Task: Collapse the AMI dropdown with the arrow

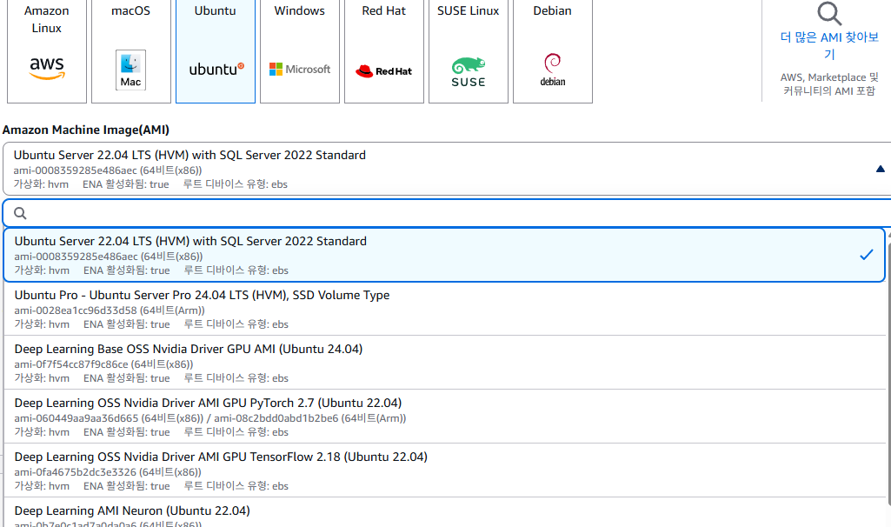Action: [x=881, y=169]
